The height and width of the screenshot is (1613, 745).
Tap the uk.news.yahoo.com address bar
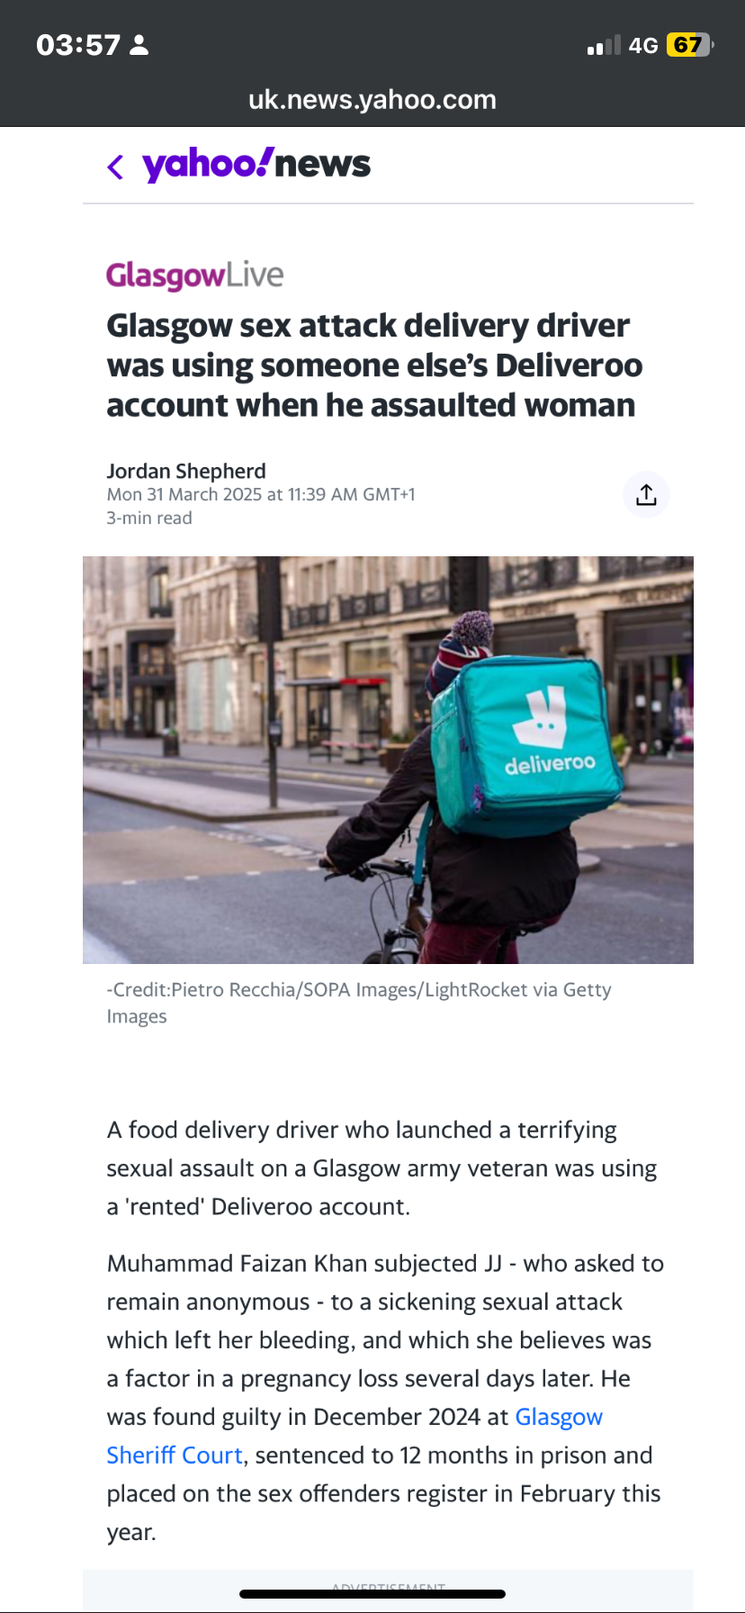pyautogui.click(x=372, y=99)
